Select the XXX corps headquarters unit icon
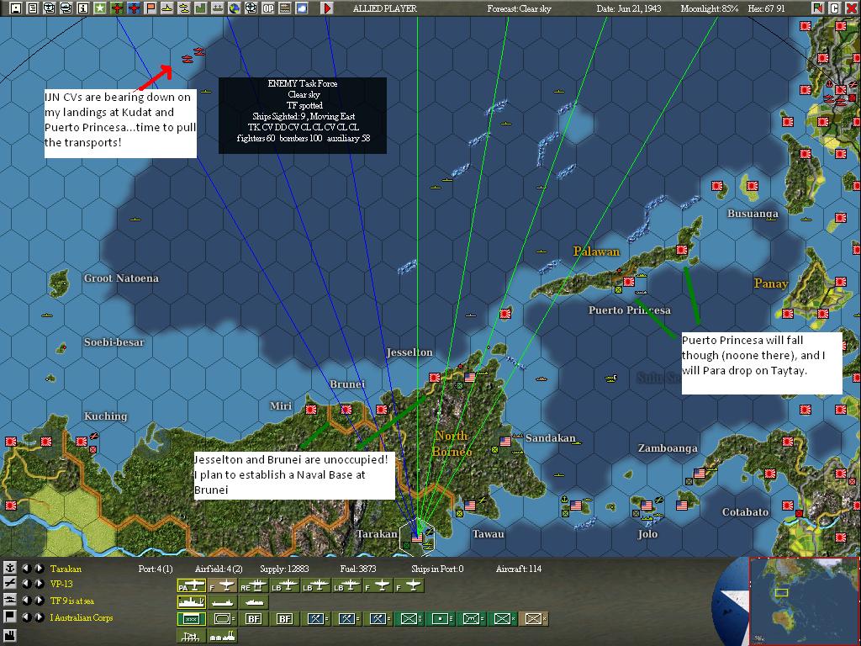The height and width of the screenshot is (646, 861). (192, 619)
